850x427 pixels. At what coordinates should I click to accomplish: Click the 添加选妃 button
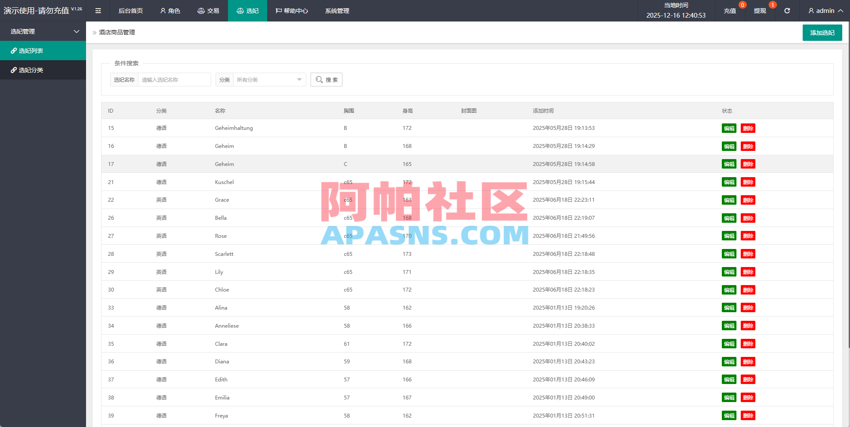click(822, 33)
